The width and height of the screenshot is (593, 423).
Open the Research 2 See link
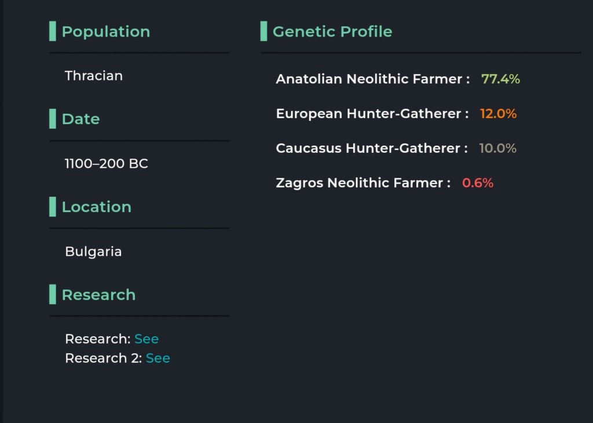tap(158, 358)
